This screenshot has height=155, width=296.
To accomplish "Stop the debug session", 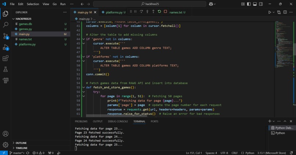I will point(165,12).
